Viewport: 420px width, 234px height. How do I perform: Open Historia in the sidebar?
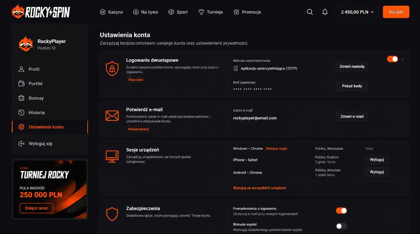coord(50,112)
